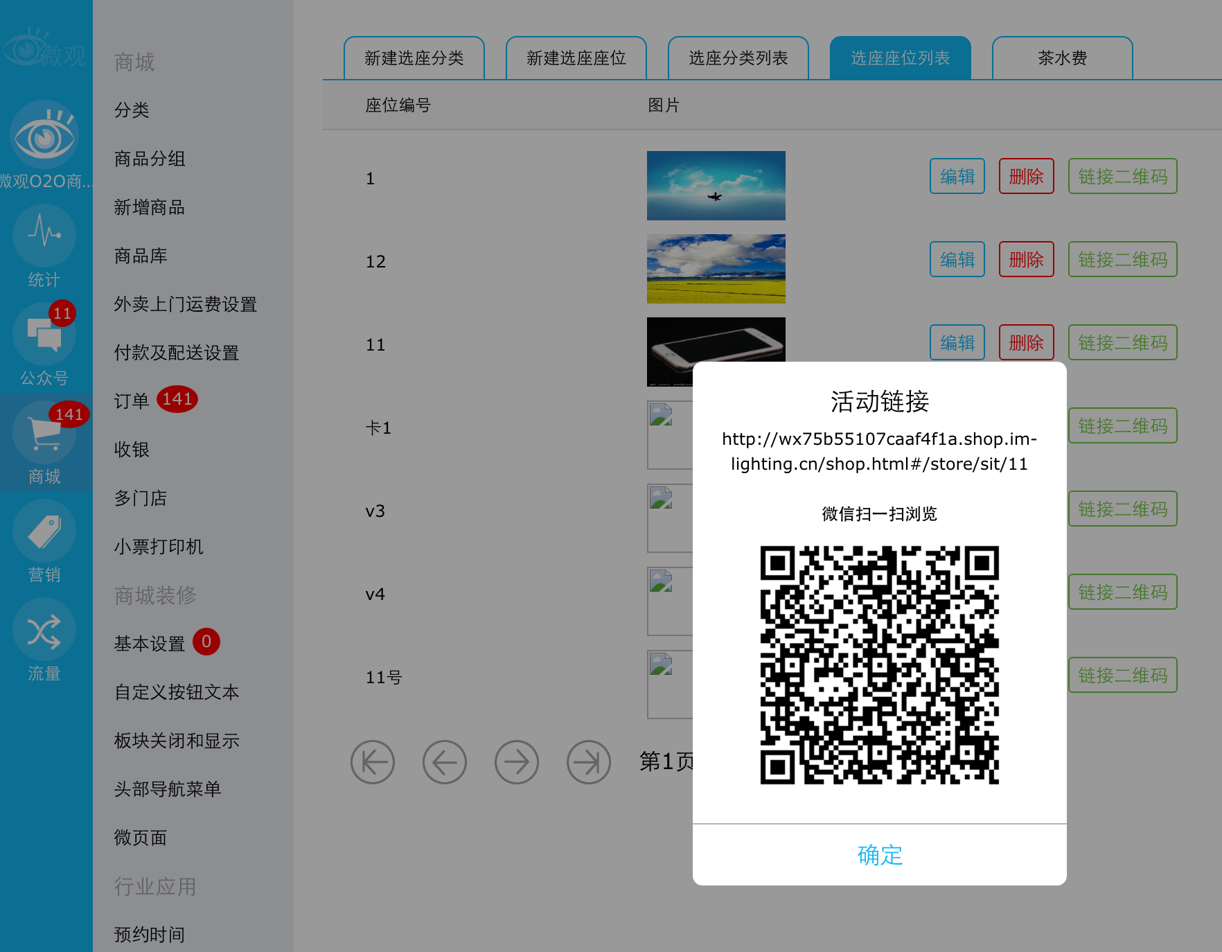The height and width of the screenshot is (952, 1222).
Task: Switch to 茶水费 tab
Action: pyautogui.click(x=1063, y=58)
